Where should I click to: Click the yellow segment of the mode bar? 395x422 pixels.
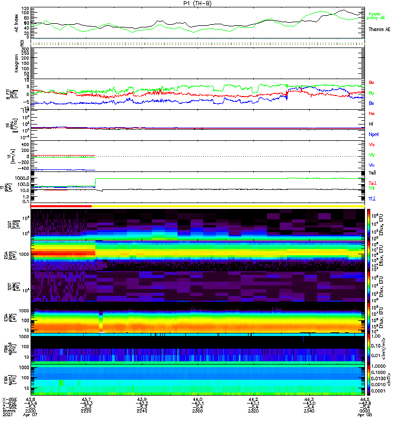[228, 206]
